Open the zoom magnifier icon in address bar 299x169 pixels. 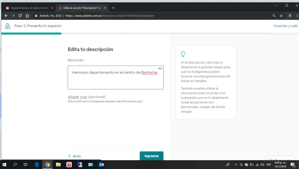[x=274, y=16]
